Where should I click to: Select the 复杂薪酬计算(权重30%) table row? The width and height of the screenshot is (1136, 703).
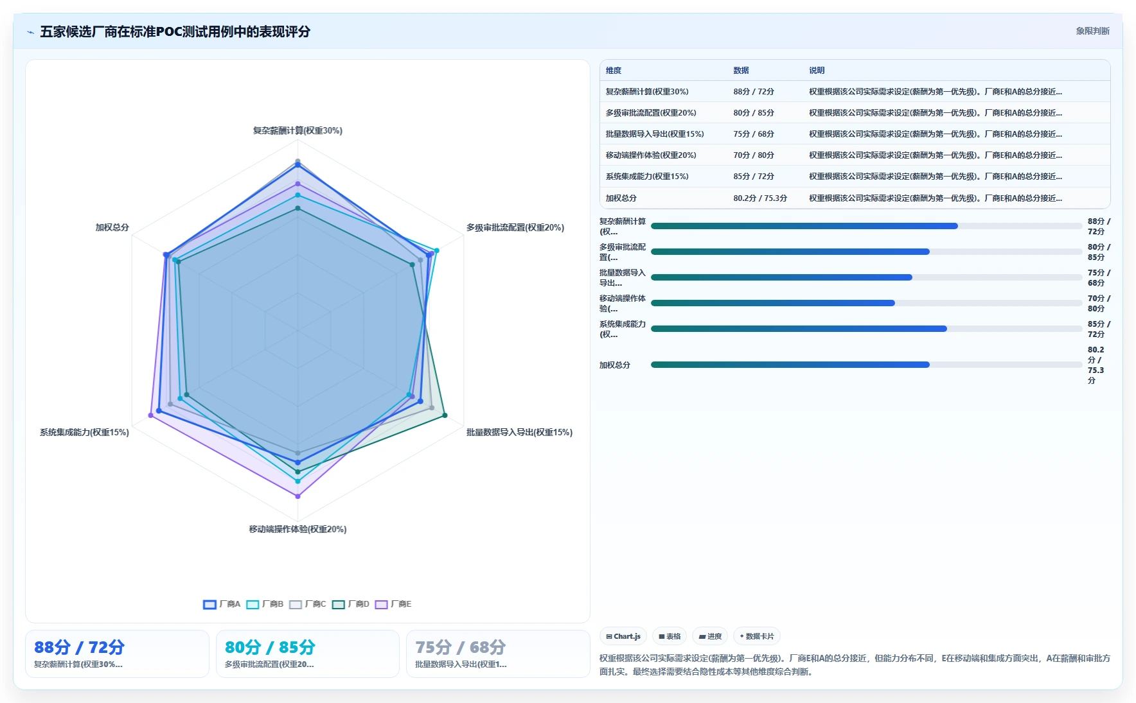point(855,92)
